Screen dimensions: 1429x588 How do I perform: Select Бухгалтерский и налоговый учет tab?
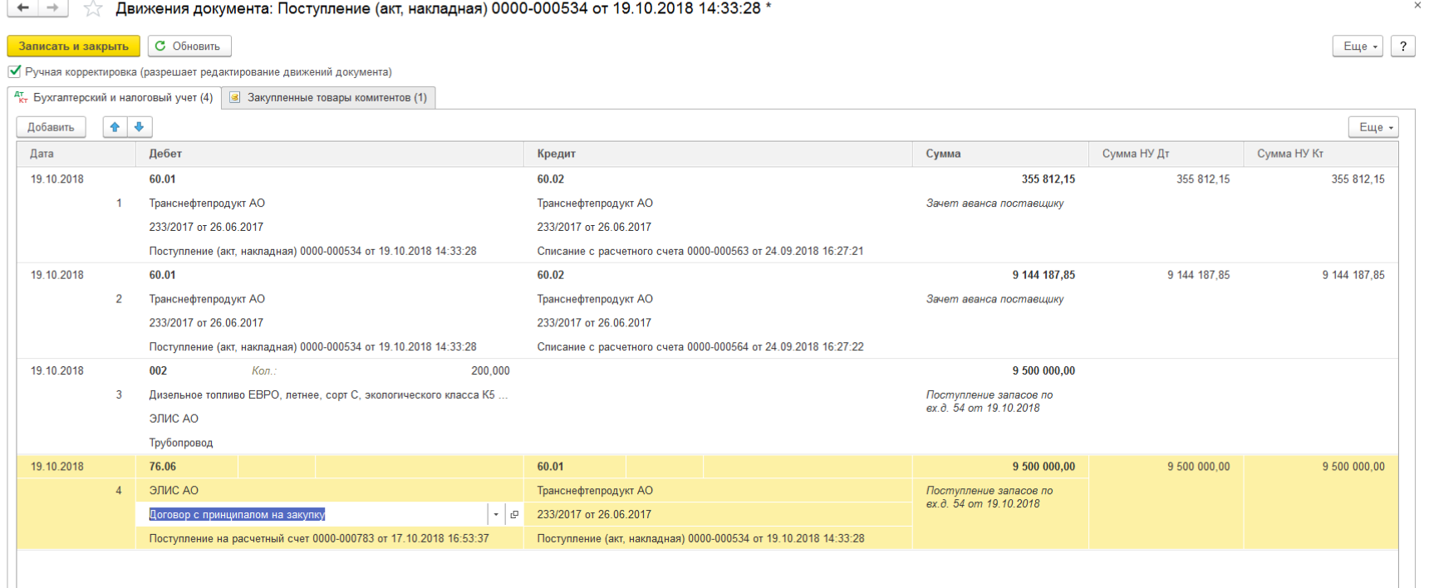tap(115, 98)
